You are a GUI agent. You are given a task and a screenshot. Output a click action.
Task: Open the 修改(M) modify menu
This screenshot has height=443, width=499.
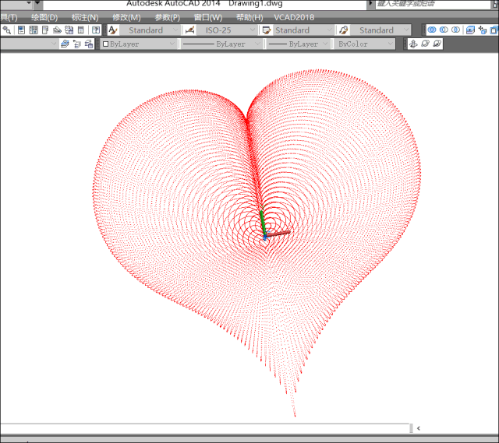pyautogui.click(x=126, y=17)
